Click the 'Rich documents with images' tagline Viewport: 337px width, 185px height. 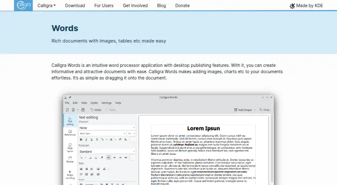(x=109, y=41)
